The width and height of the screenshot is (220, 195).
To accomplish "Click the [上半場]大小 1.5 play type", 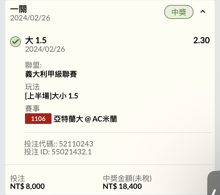I will point(52,96).
